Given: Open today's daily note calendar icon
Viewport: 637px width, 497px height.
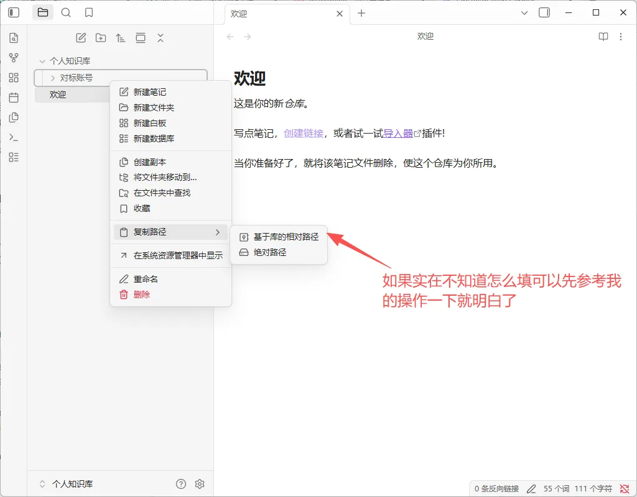Looking at the screenshot, I should click(14, 98).
